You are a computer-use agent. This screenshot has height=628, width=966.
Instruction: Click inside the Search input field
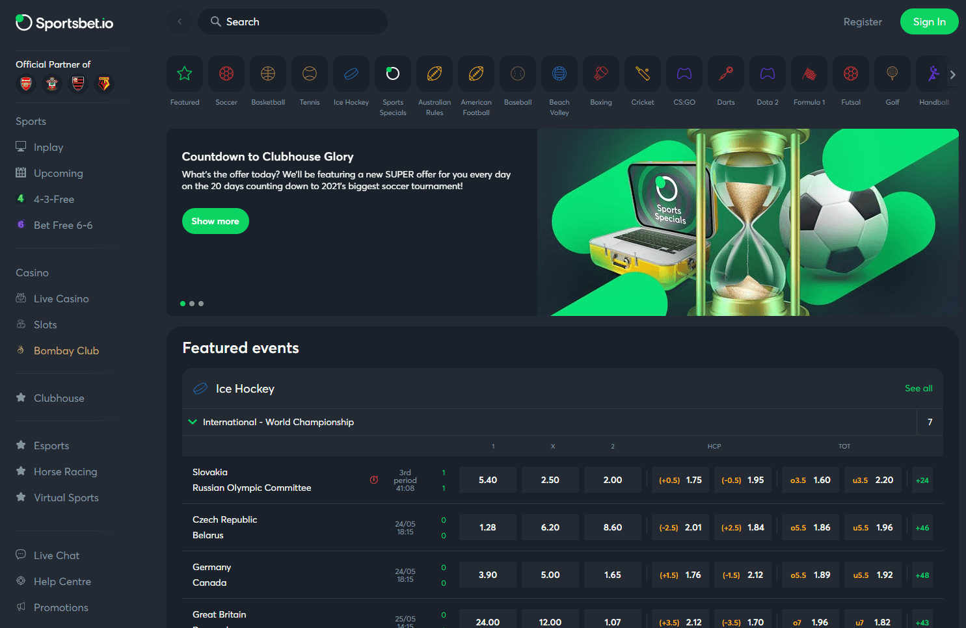293,21
